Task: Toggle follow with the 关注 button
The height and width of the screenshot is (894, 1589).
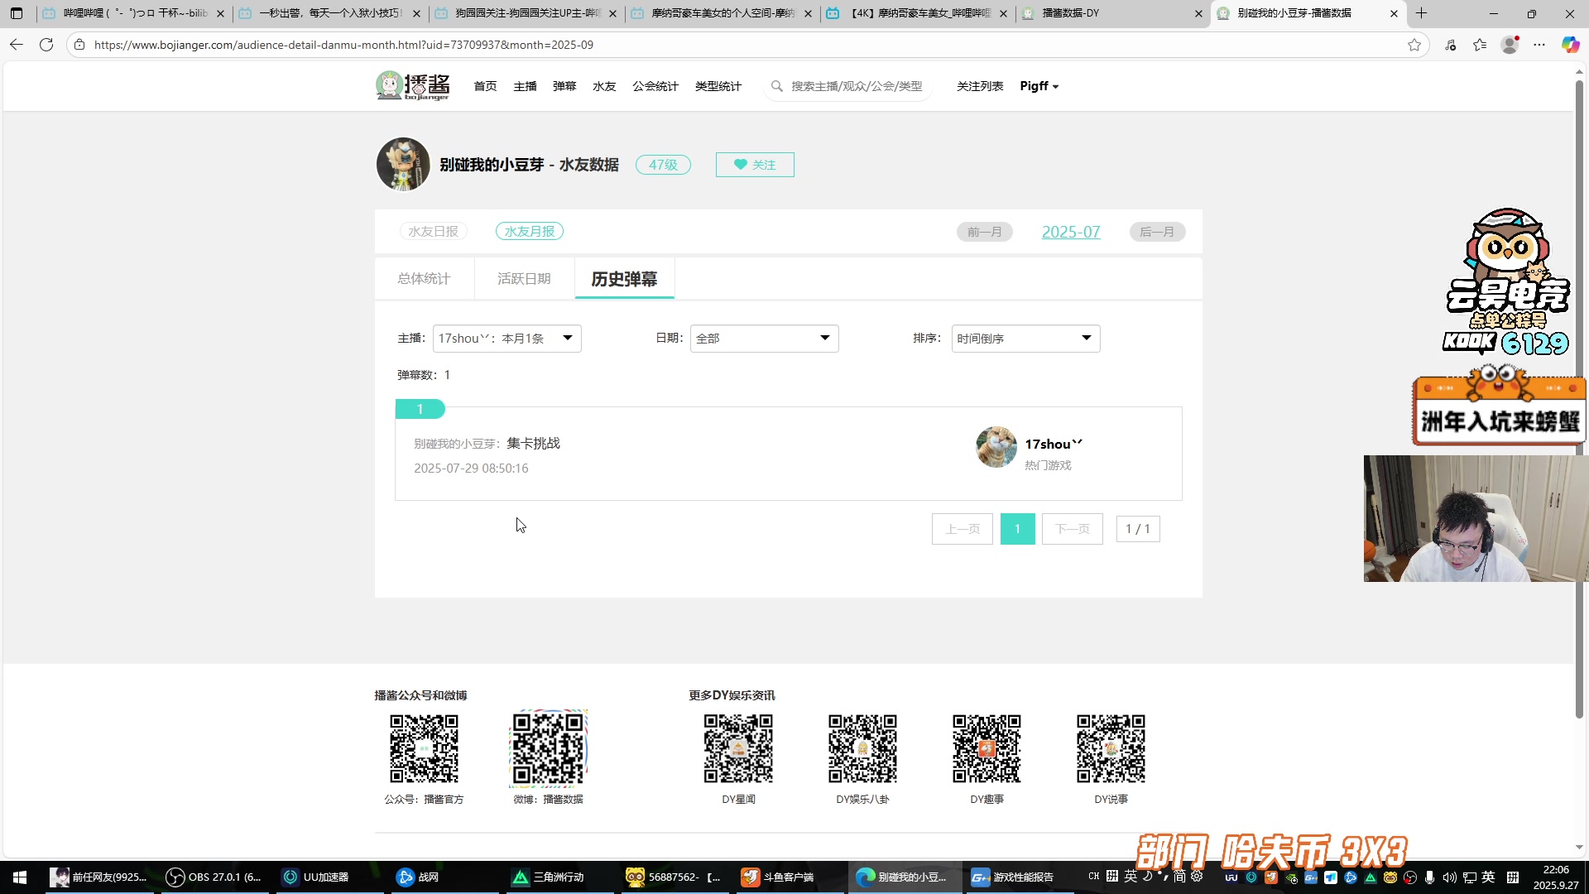Action: (x=754, y=165)
